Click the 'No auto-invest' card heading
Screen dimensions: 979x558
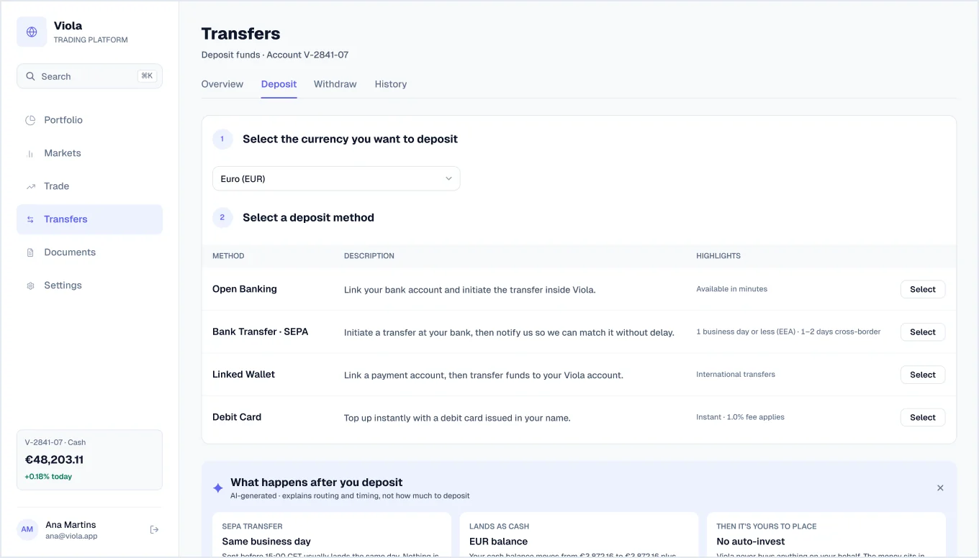[751, 541]
